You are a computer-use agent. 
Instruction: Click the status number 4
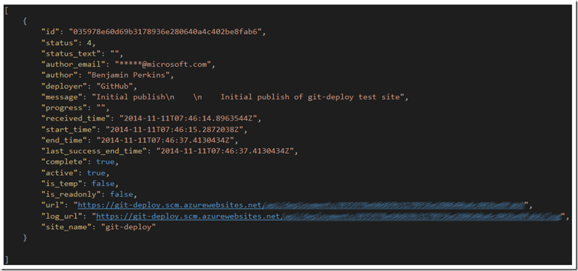coord(89,43)
